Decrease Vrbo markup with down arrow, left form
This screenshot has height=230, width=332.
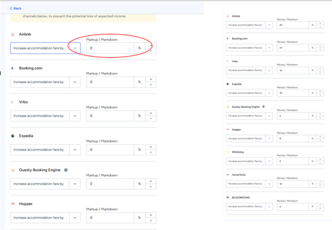(x=151, y=119)
